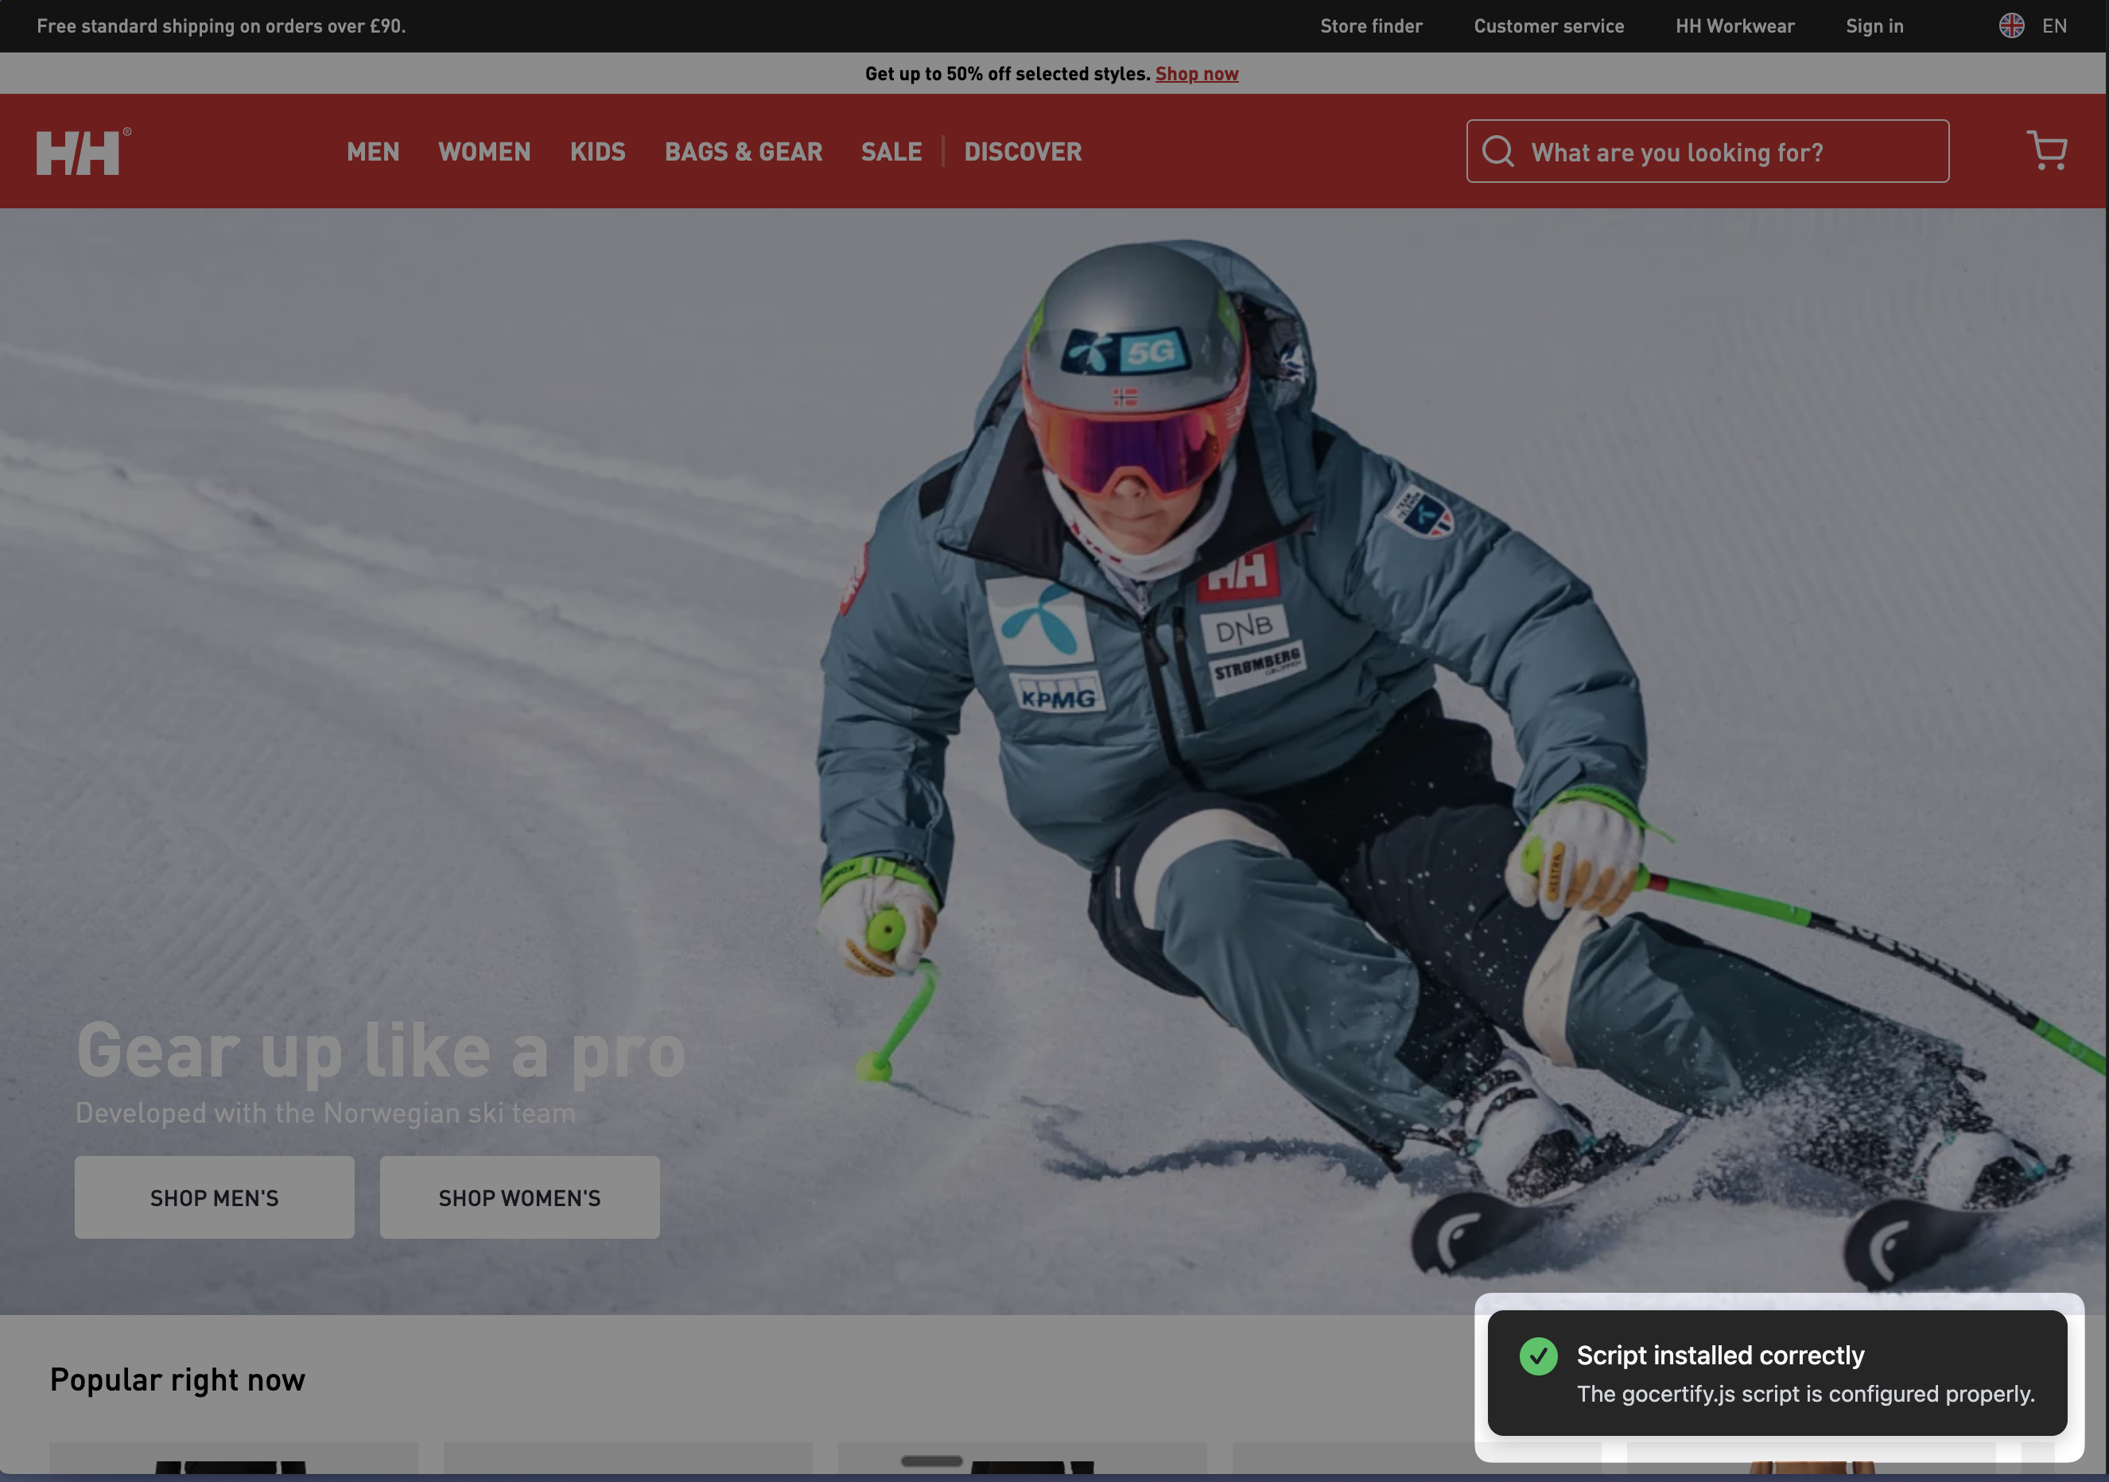Follow the Shop now promo link
Image resolution: width=2109 pixels, height=1482 pixels.
click(1196, 73)
